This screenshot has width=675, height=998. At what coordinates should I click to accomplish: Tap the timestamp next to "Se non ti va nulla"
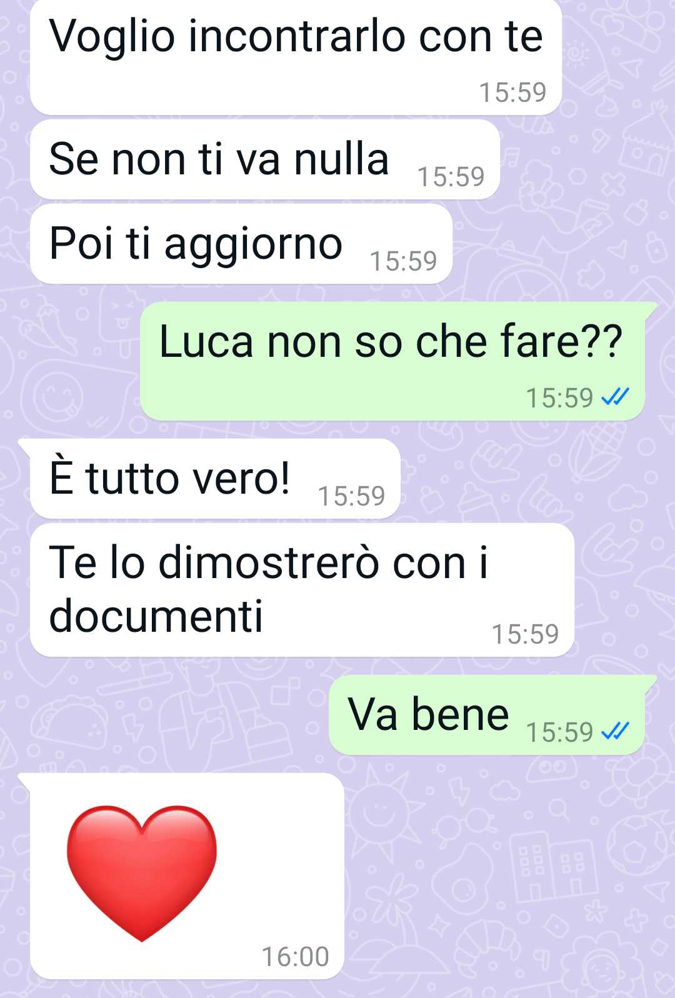(451, 177)
